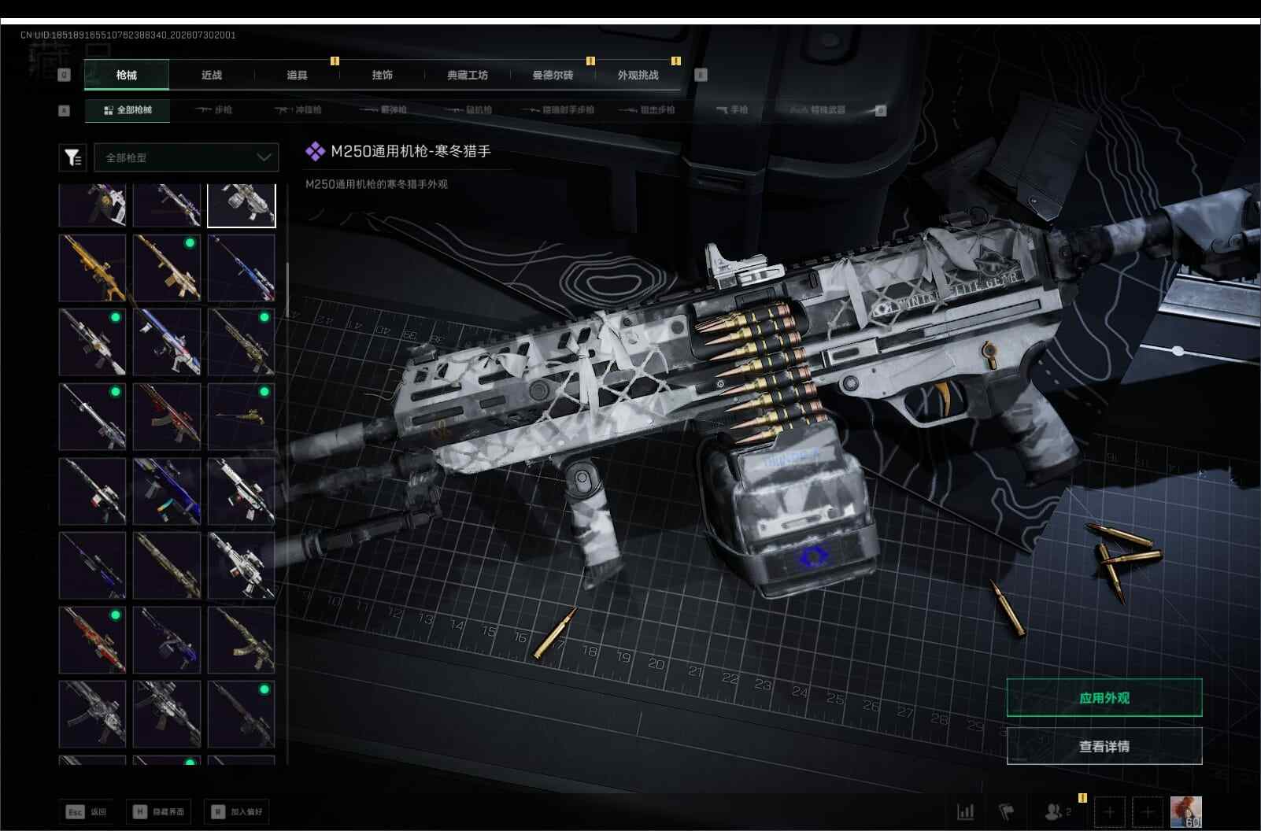Open 查看详情 for this skin
1261x831 pixels.
(x=1104, y=746)
